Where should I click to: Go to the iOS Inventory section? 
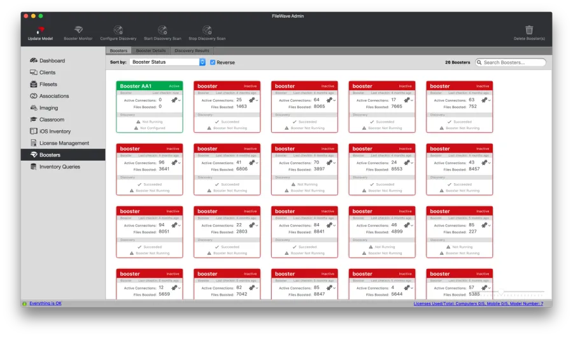coord(55,131)
